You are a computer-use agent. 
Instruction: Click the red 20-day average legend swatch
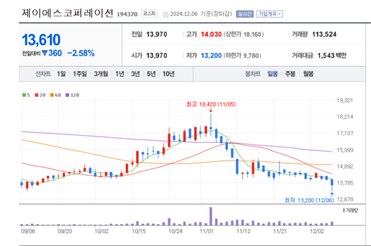click(x=36, y=95)
